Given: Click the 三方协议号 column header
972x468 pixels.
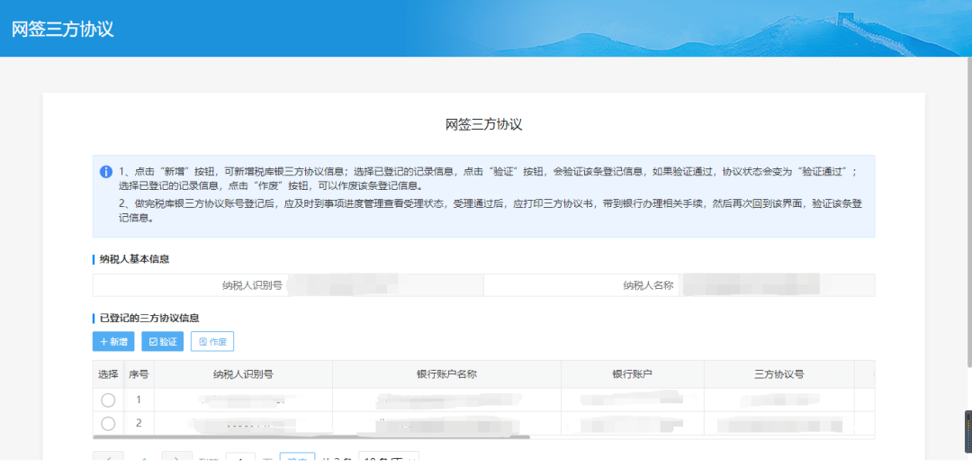Looking at the screenshot, I should [x=778, y=374].
